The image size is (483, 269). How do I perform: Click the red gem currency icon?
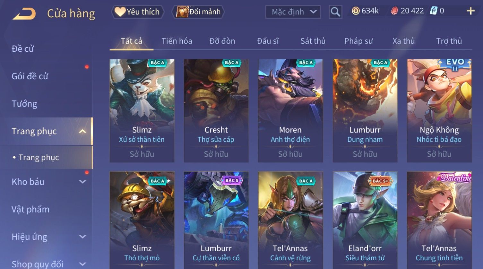pyautogui.click(x=394, y=11)
